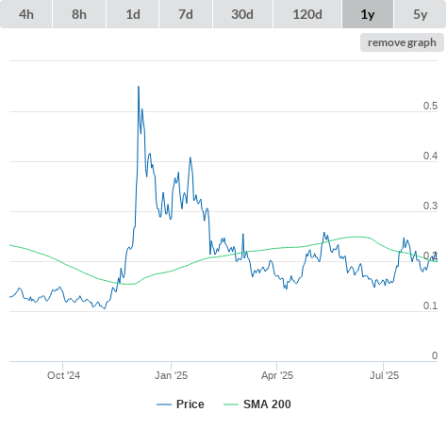The height and width of the screenshot is (429, 447).
Task: Click the Oct '24 axis tick label
Action: pyautogui.click(x=63, y=375)
